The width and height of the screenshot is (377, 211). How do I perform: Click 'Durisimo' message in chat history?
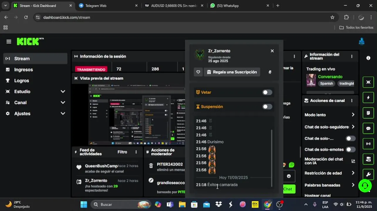[x=215, y=142]
